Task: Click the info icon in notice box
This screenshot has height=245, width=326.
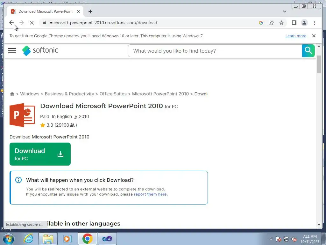Action: (x=18, y=180)
